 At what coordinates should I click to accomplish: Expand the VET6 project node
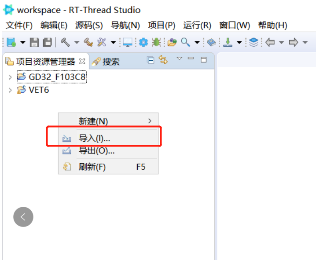pyautogui.click(x=10, y=90)
